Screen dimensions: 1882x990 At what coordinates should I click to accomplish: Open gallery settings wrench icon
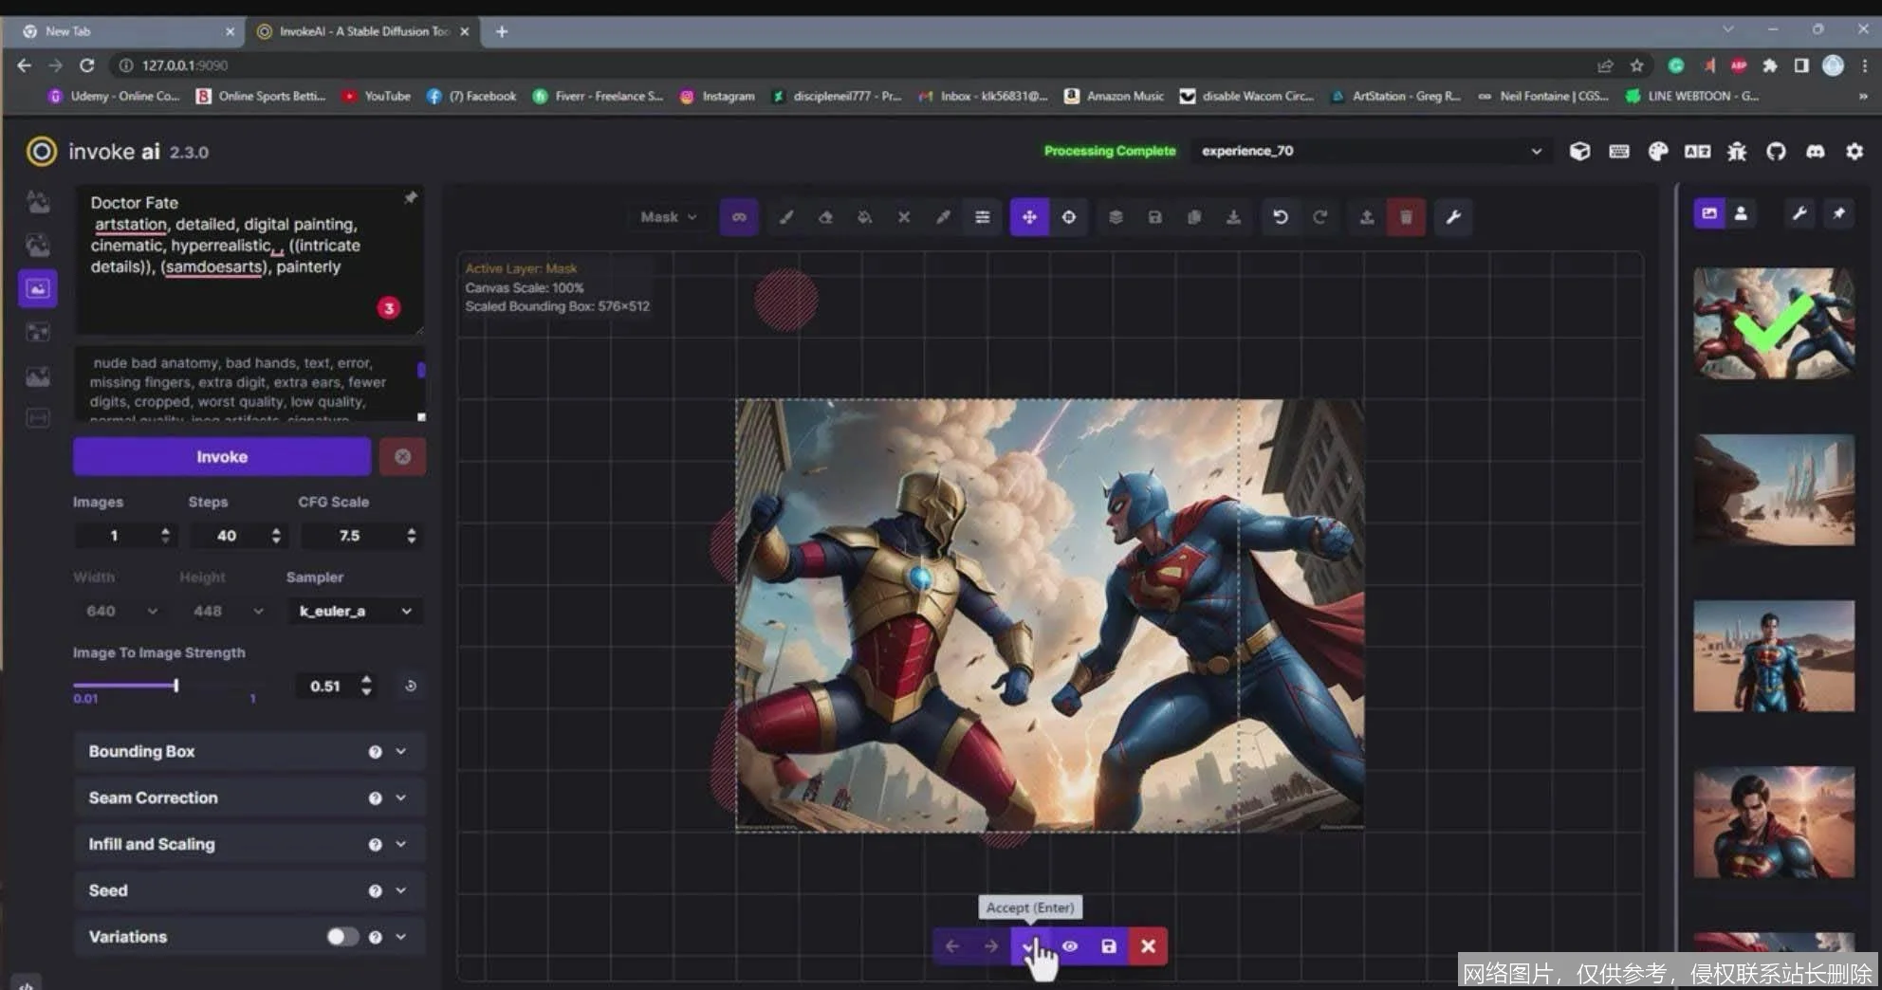pos(1799,213)
